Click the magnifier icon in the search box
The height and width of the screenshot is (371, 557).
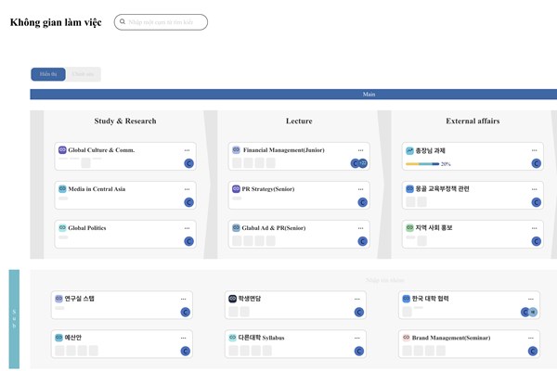tap(123, 22)
